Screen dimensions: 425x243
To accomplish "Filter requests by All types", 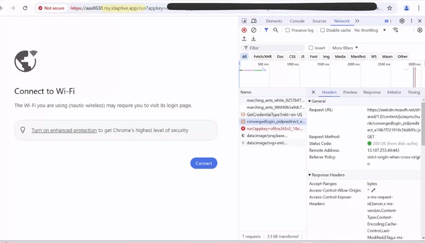I will point(244,57).
